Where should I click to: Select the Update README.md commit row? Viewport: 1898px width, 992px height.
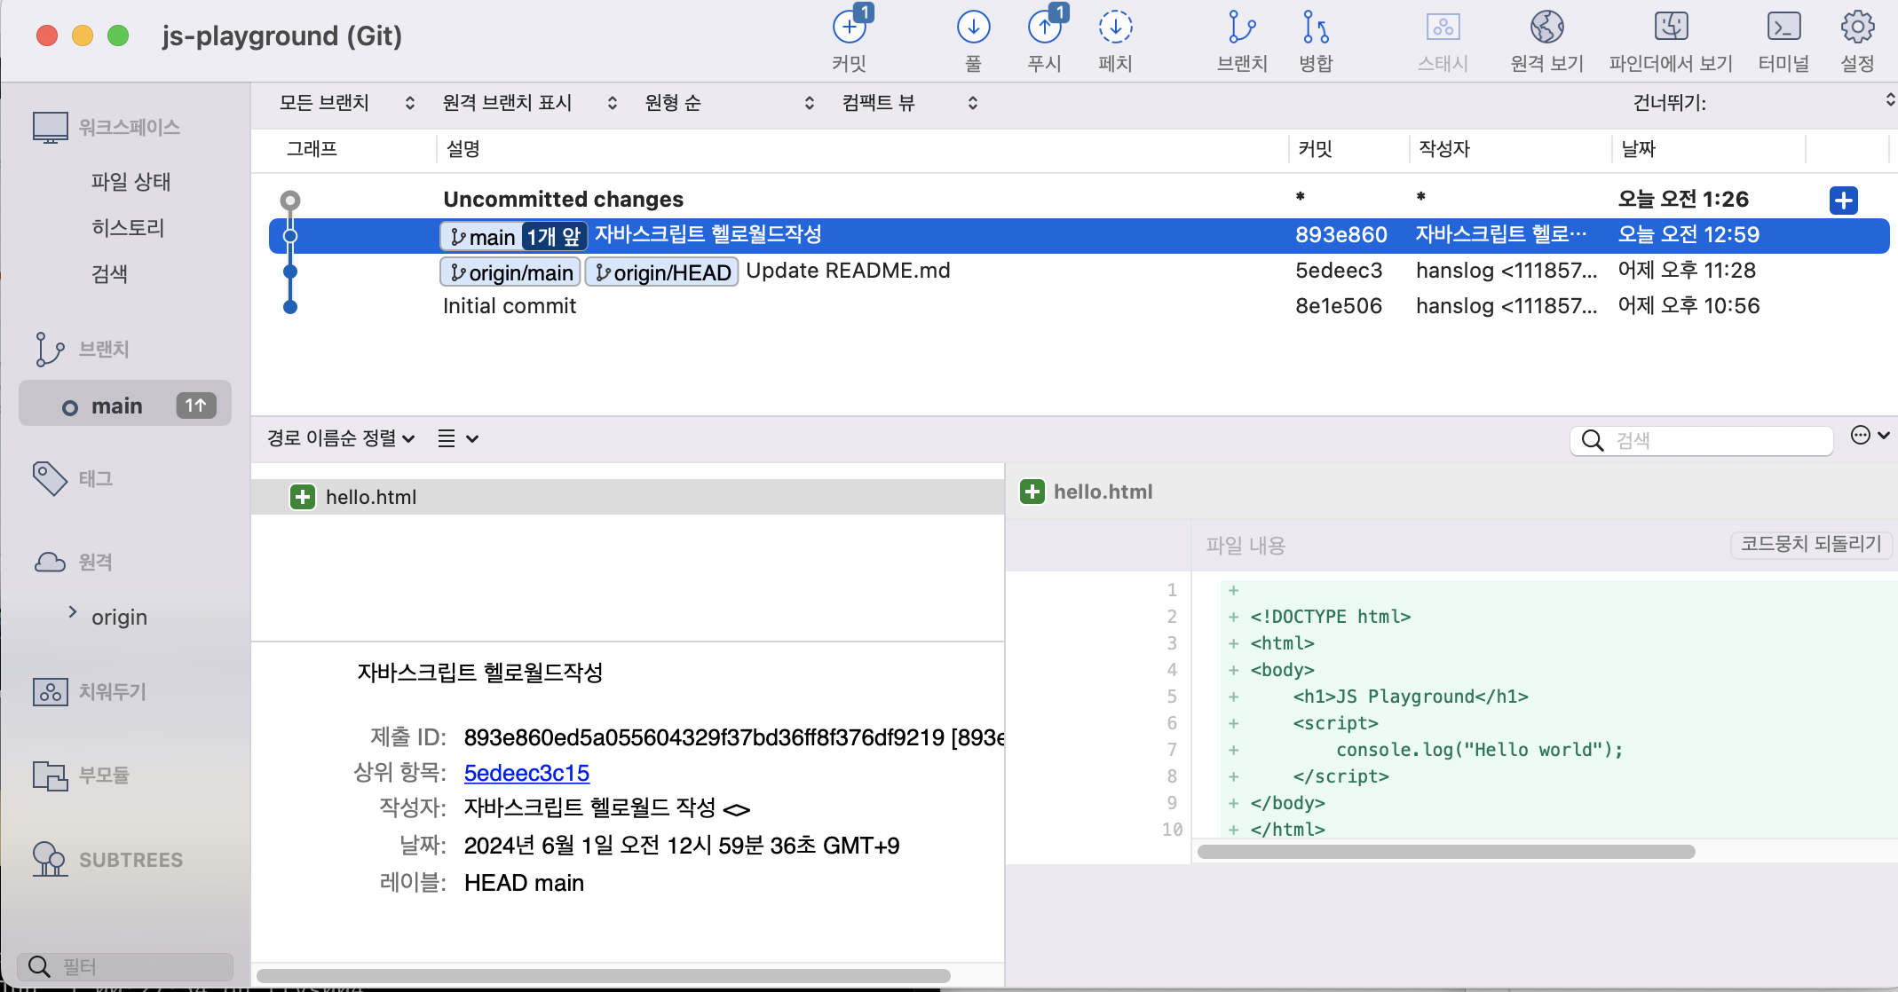pyautogui.click(x=1079, y=271)
